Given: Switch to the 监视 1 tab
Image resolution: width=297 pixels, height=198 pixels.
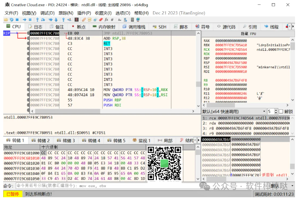Looking at the screenshot, I should (x=142, y=140).
